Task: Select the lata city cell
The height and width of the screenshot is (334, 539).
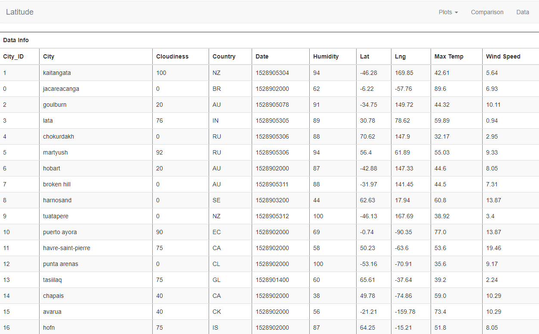Action: pyautogui.click(x=96, y=121)
